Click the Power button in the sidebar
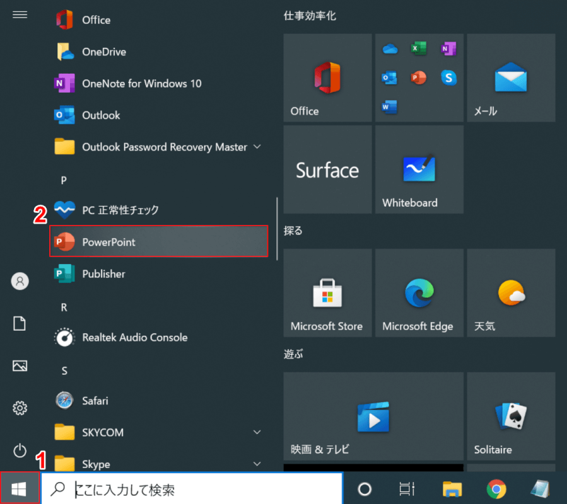This screenshot has width=567, height=504. click(20, 450)
